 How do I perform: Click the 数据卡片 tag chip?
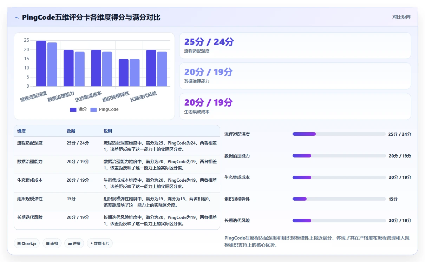(100, 243)
